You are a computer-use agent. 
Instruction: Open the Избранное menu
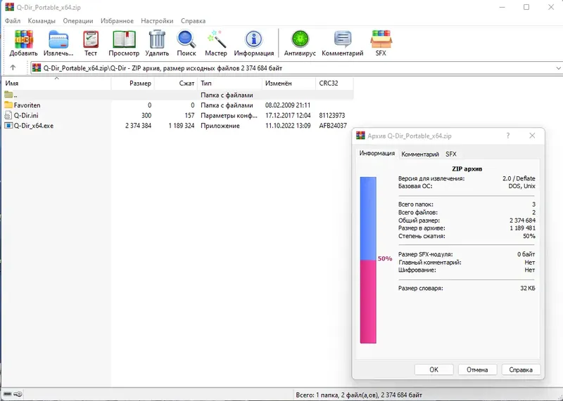(117, 21)
